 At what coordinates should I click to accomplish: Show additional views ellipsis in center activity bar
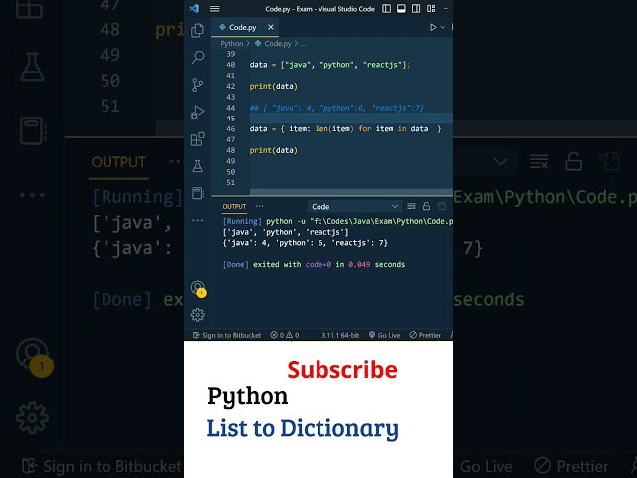[x=197, y=220]
